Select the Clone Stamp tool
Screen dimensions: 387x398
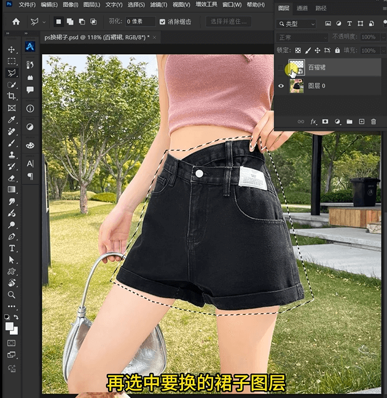pyautogui.click(x=12, y=155)
